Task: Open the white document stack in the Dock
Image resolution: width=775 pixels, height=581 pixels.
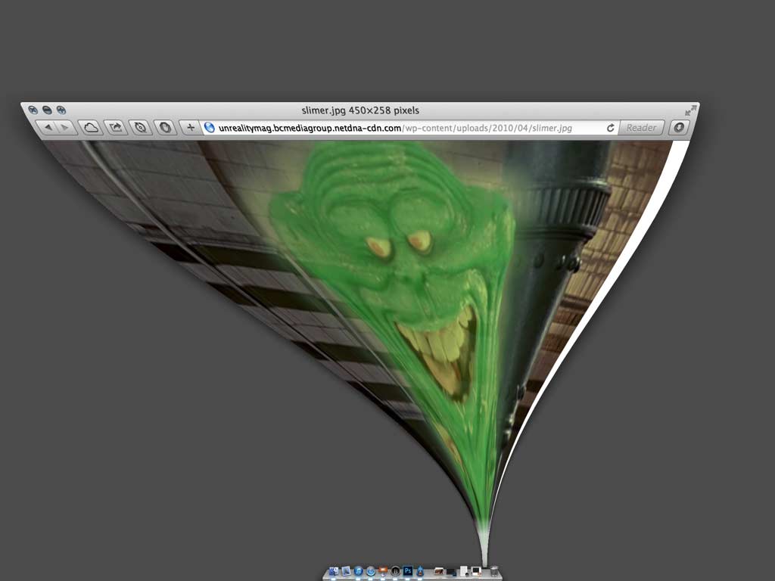Action: [x=464, y=571]
